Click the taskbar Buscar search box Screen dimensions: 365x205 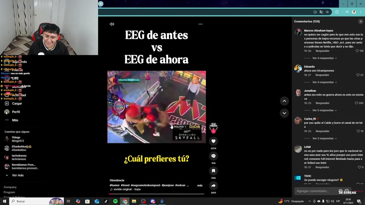pos(36,201)
